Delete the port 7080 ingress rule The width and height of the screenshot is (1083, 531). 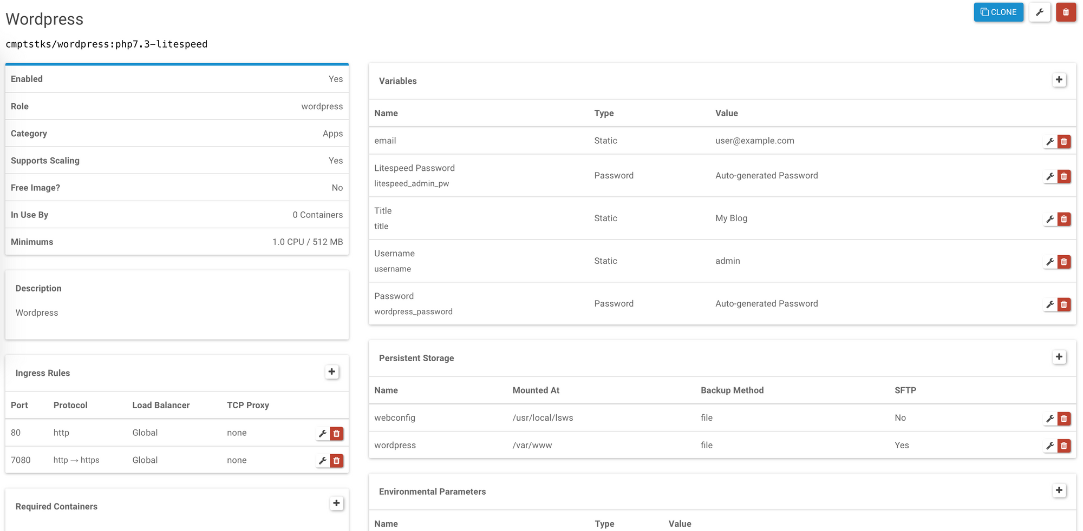(337, 461)
